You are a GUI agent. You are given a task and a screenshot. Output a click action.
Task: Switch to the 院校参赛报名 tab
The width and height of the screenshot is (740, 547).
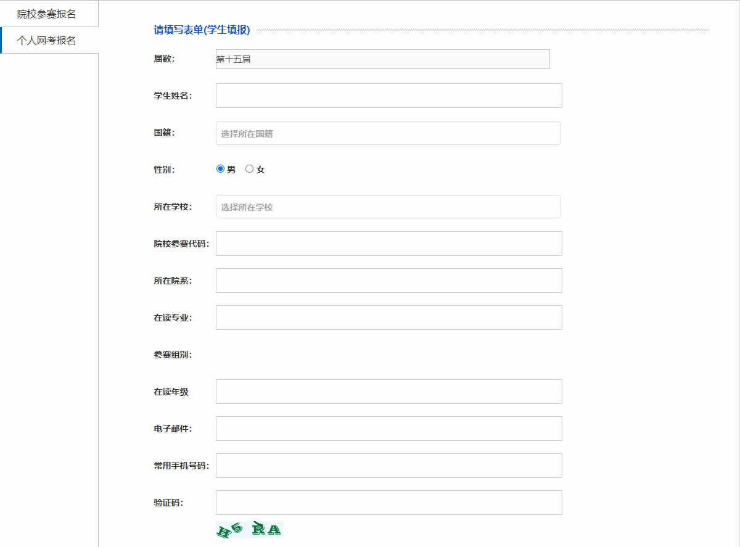click(x=49, y=14)
